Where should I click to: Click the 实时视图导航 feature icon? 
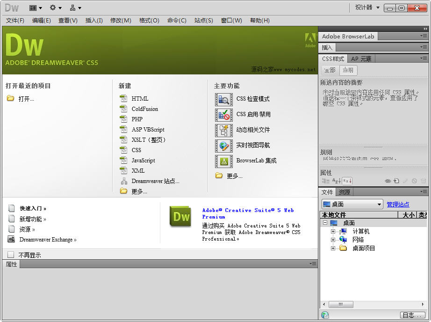[x=224, y=146]
